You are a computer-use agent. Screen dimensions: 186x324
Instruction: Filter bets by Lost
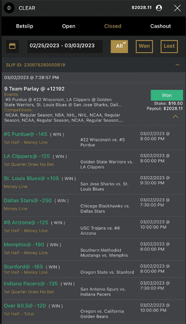[x=169, y=46]
